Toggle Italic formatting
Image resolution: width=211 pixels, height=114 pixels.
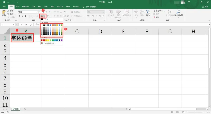23,16
